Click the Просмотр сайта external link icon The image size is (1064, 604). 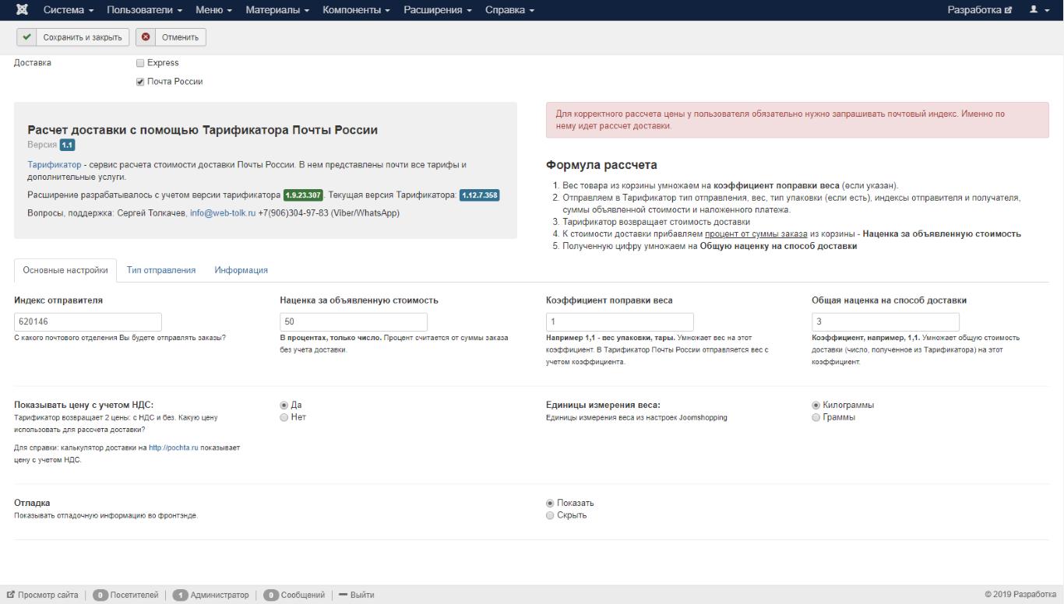point(11,595)
